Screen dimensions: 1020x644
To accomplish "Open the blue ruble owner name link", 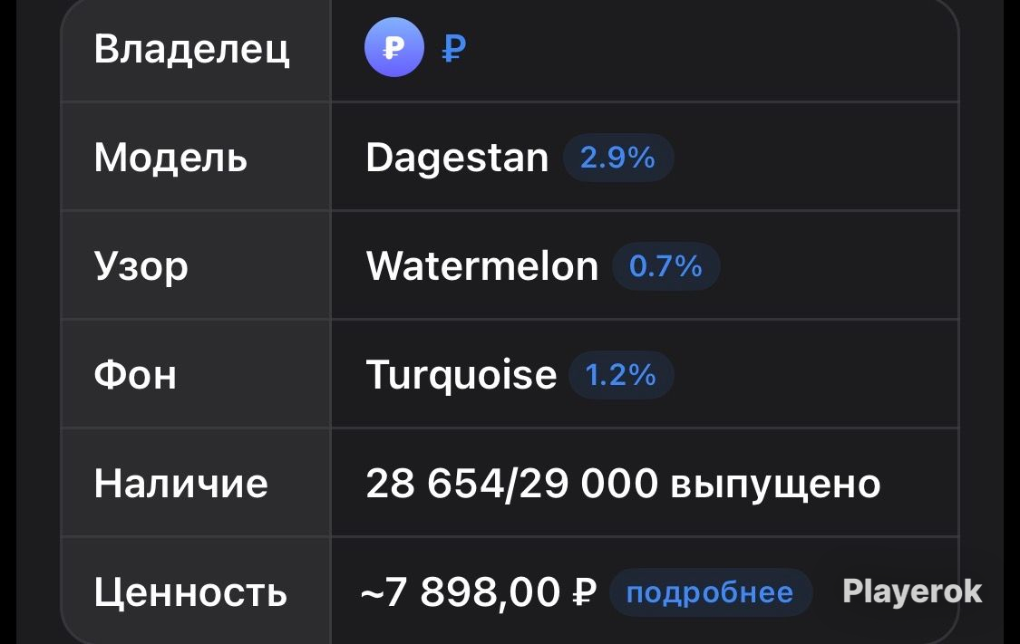I will [453, 49].
